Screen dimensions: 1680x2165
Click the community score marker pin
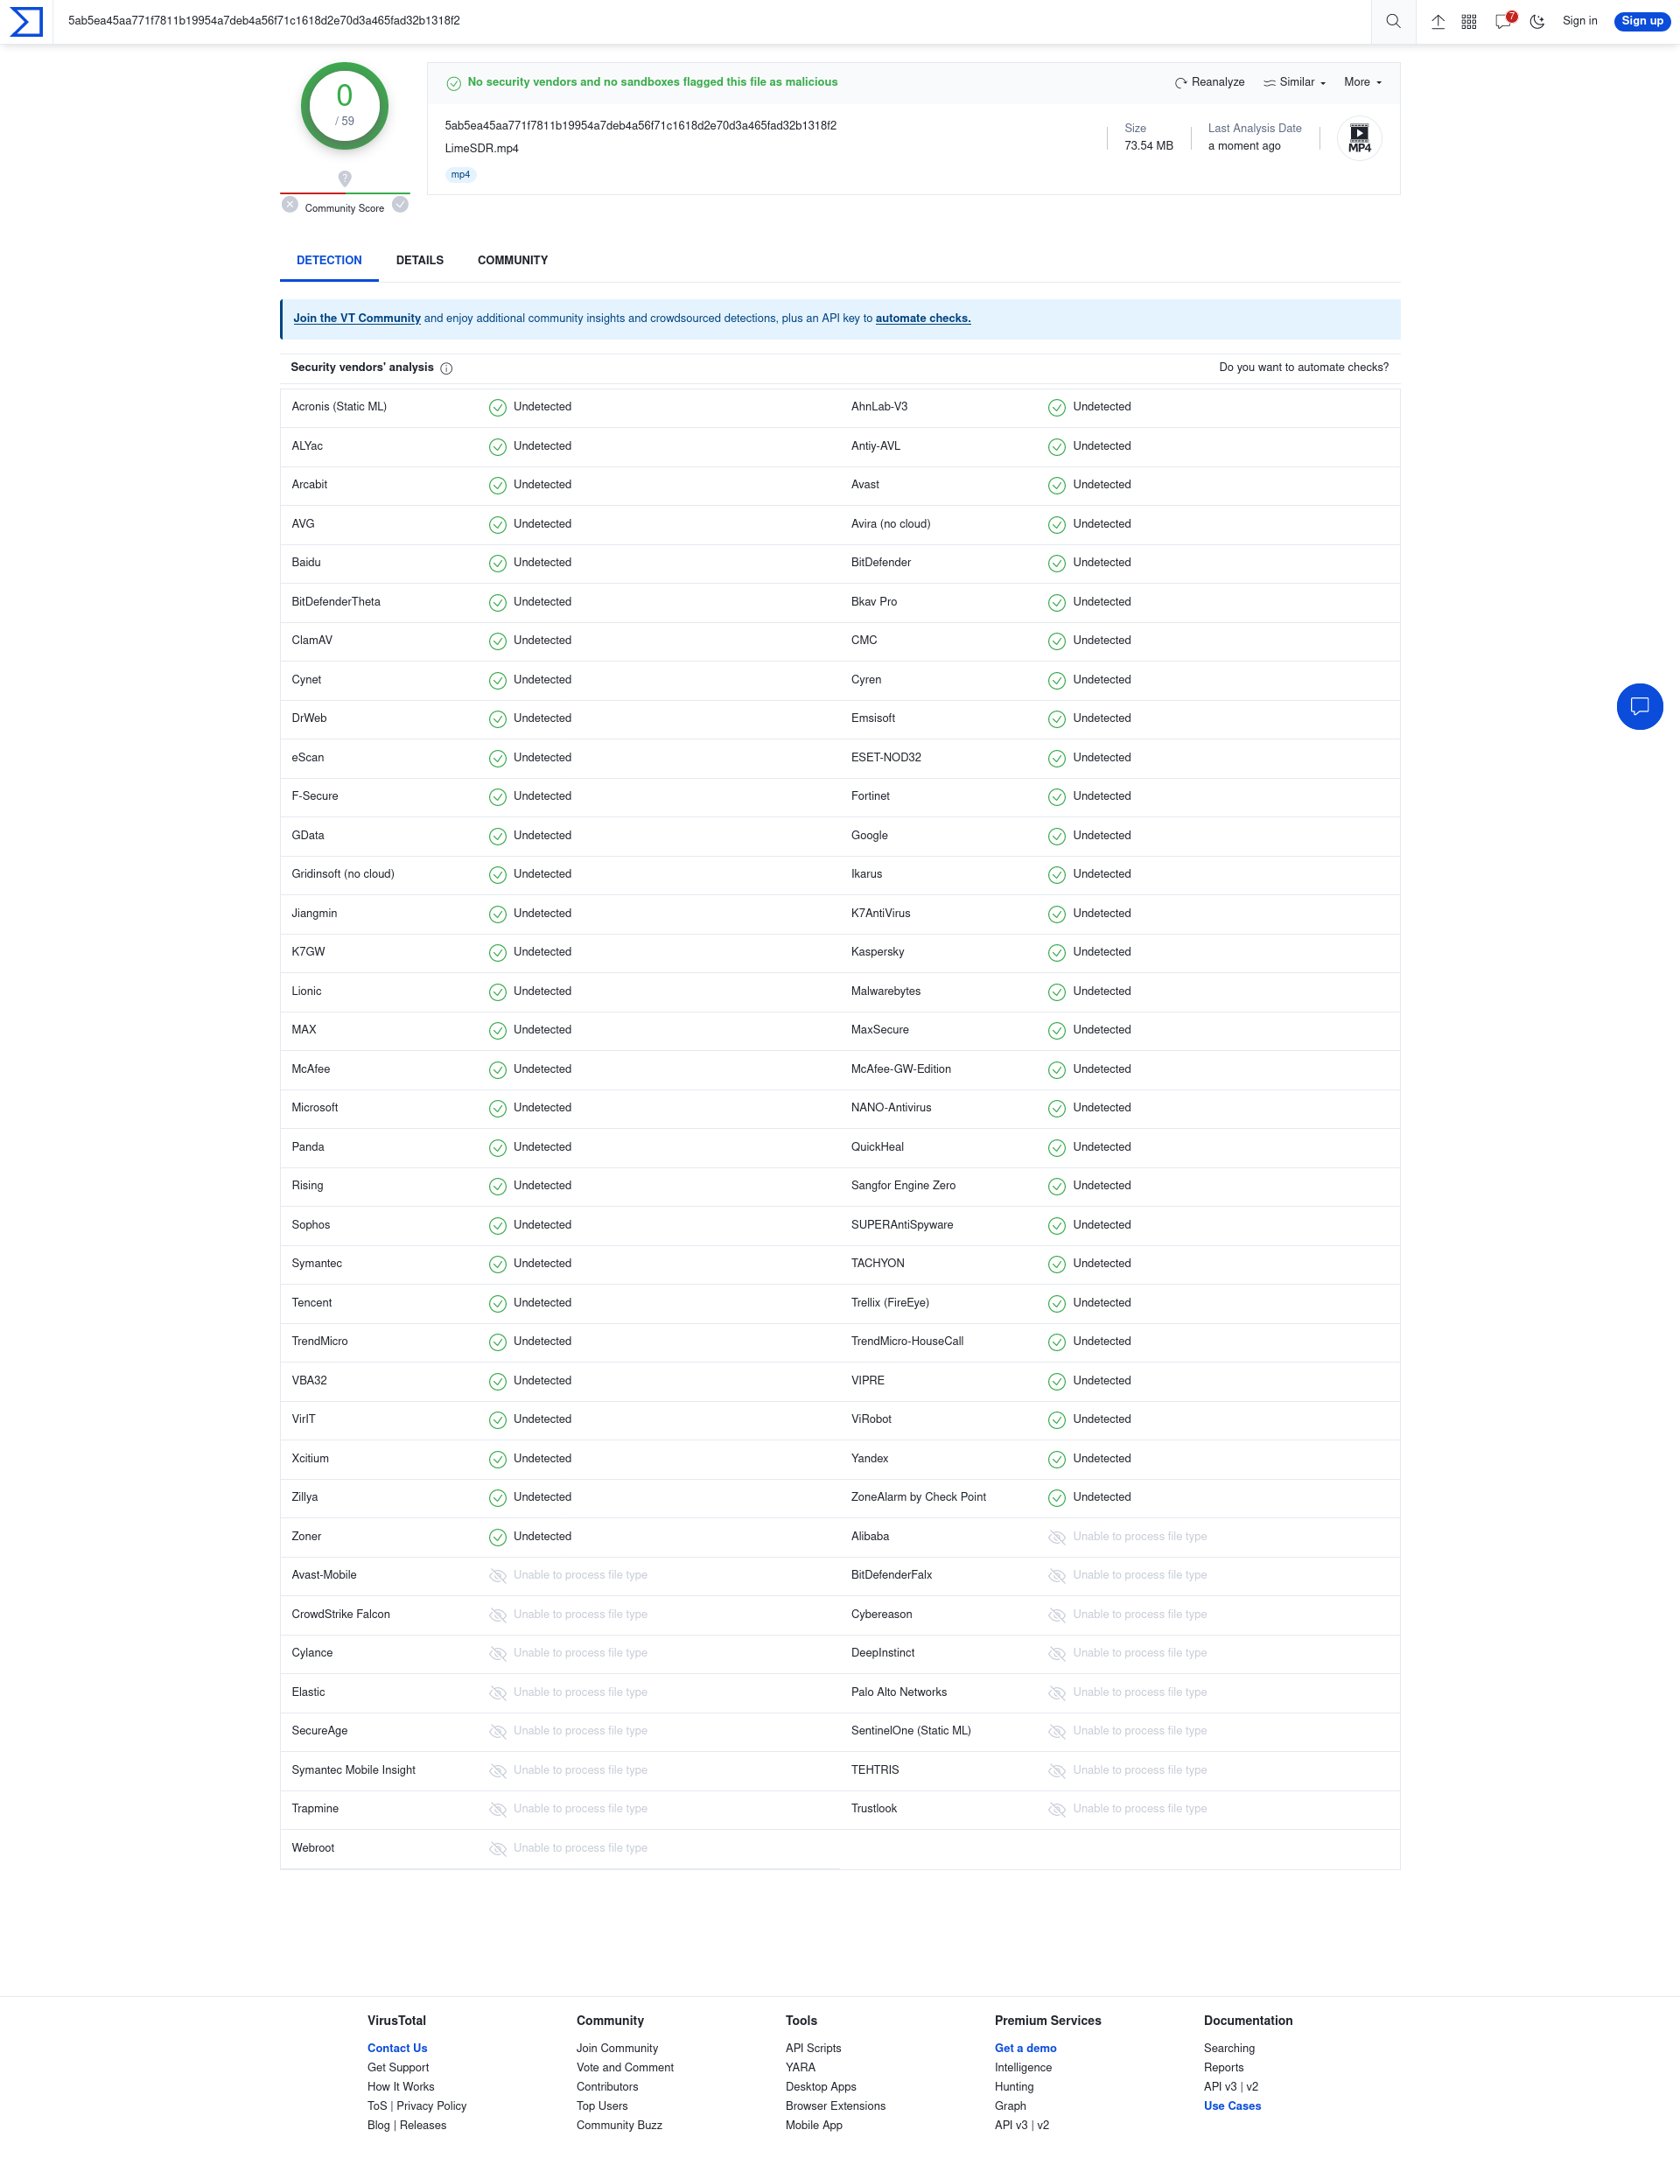coord(345,179)
